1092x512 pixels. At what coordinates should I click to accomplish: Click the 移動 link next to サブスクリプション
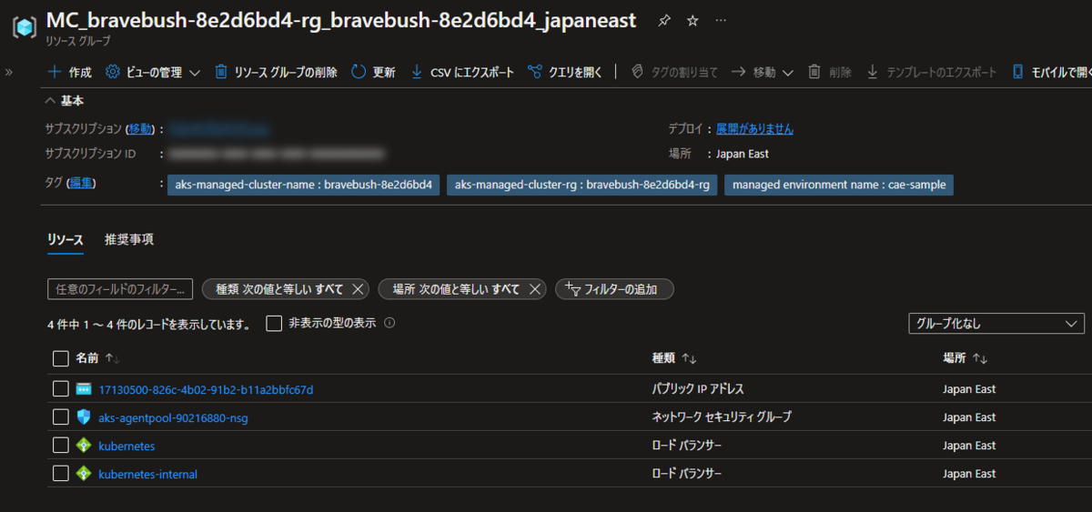point(140,129)
